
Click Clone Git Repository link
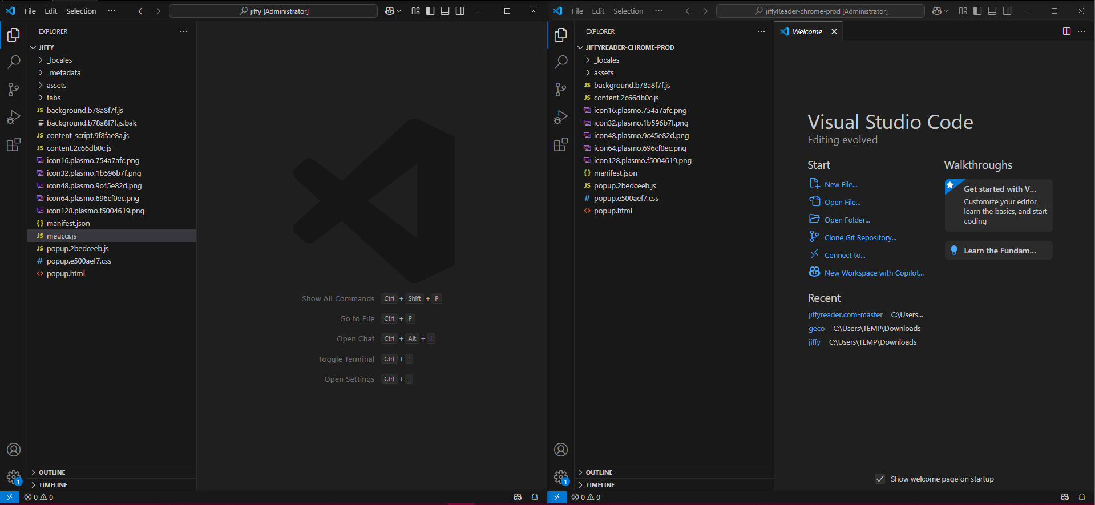coord(860,237)
